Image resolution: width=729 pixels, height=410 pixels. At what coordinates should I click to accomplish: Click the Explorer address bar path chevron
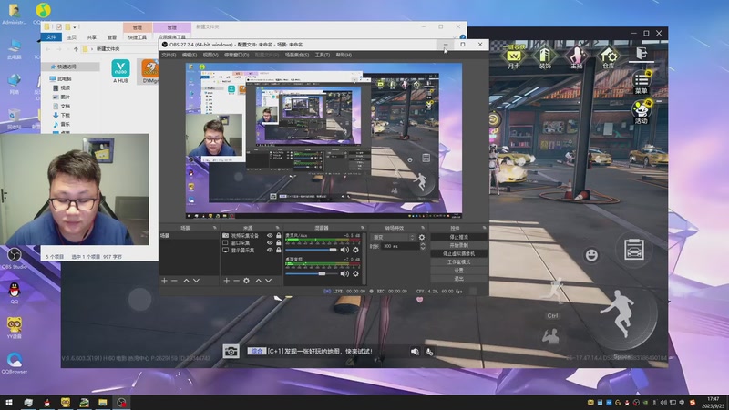[92, 49]
